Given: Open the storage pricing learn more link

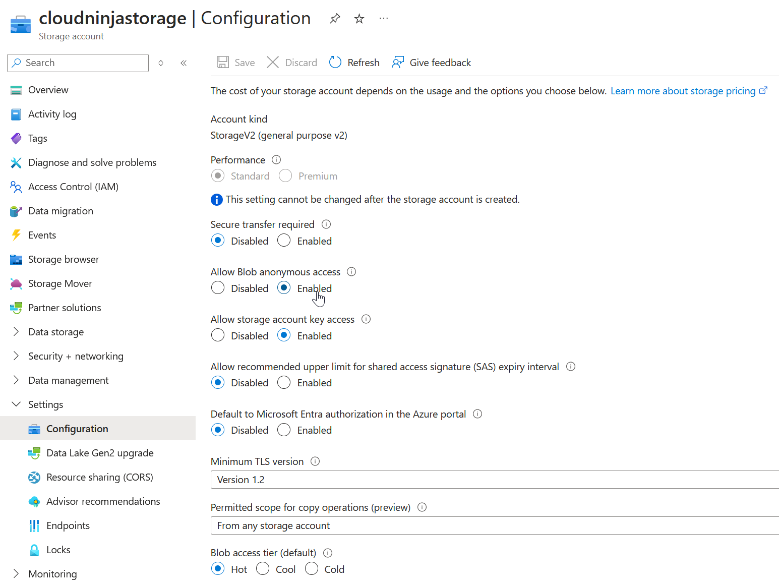Looking at the screenshot, I should [x=683, y=91].
